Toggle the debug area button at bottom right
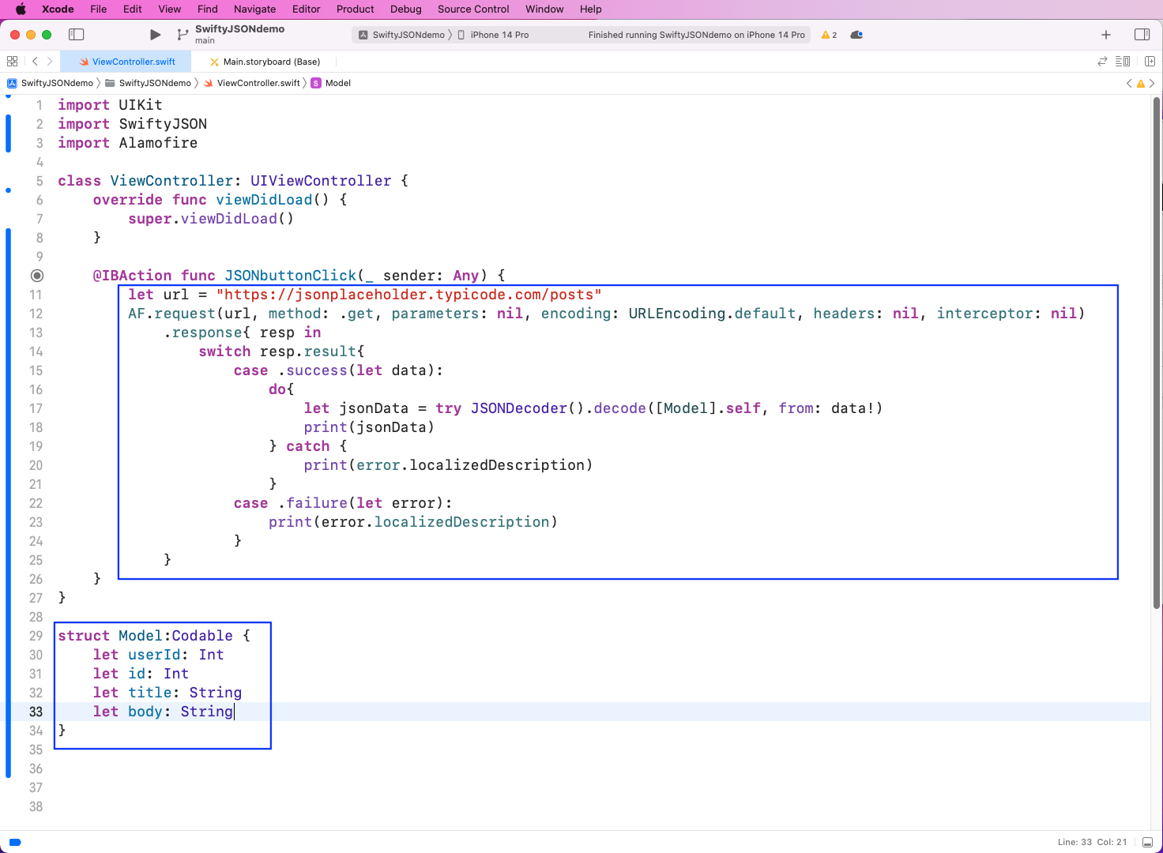The image size is (1163, 853). click(1147, 842)
